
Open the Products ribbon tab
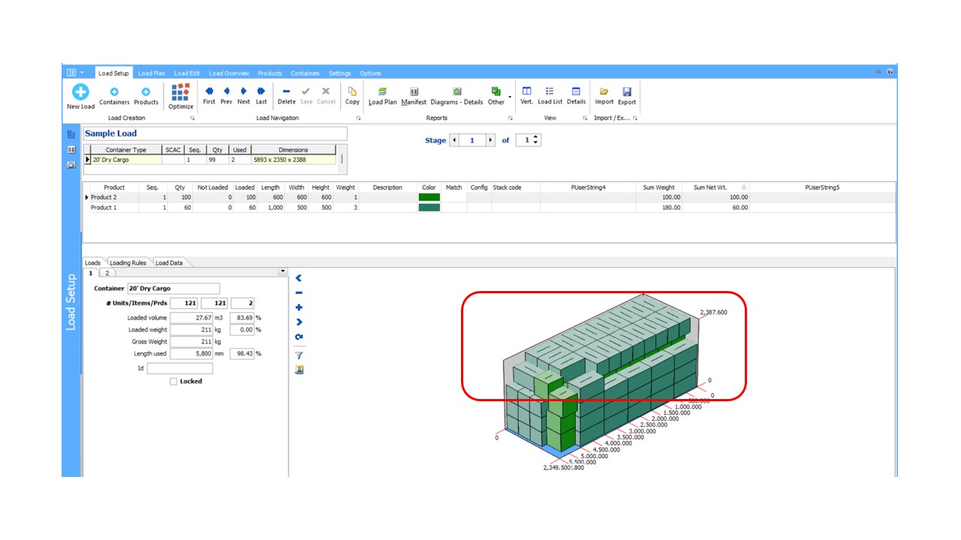270,73
